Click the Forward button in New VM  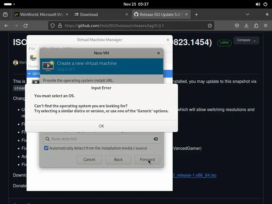coord(147,160)
